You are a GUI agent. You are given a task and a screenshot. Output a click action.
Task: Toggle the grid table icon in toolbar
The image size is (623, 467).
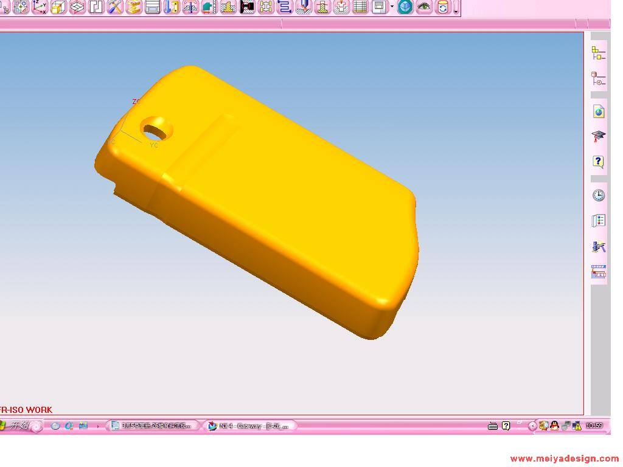[360, 7]
